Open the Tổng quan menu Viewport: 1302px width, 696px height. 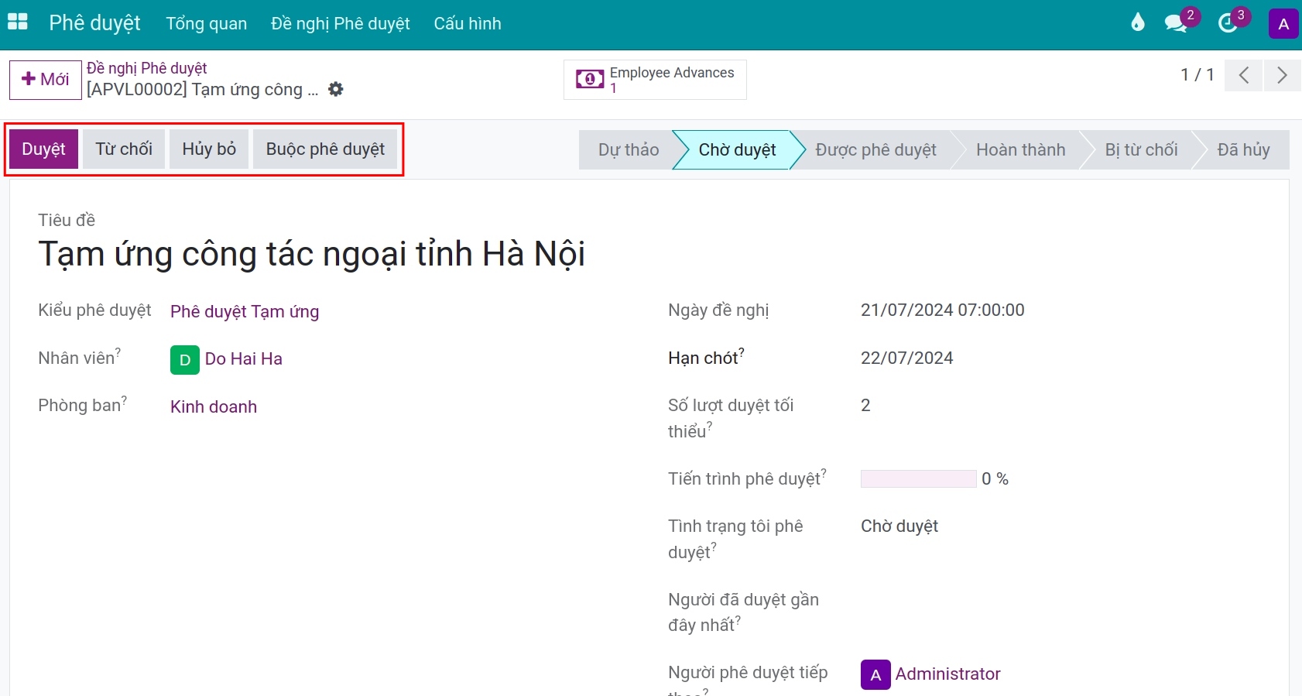coord(207,24)
